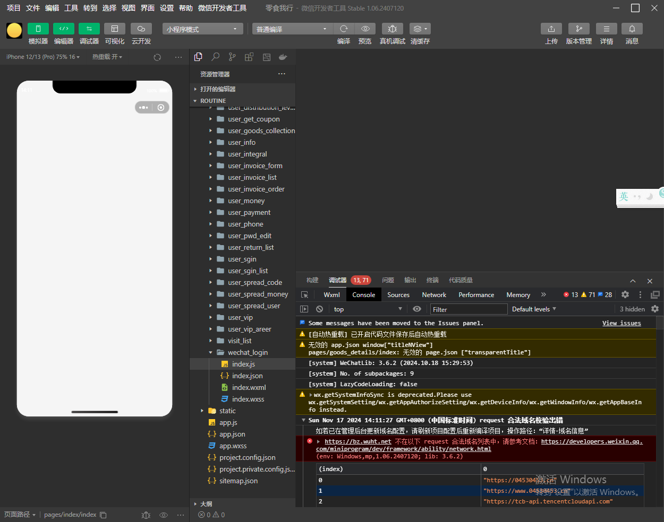Toggle live expression eye icon
This screenshot has height=522, width=664.
point(417,309)
